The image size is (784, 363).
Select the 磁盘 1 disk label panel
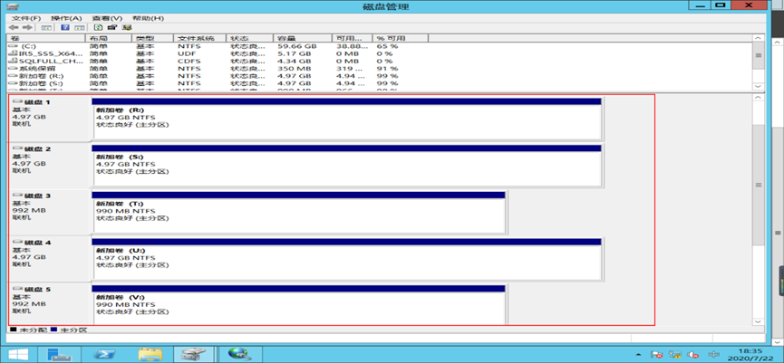(50, 119)
